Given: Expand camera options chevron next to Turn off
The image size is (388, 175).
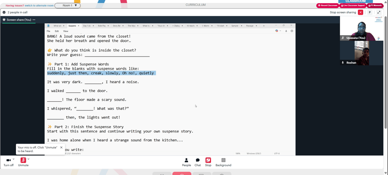Looking at the screenshot, I should 13,159.
